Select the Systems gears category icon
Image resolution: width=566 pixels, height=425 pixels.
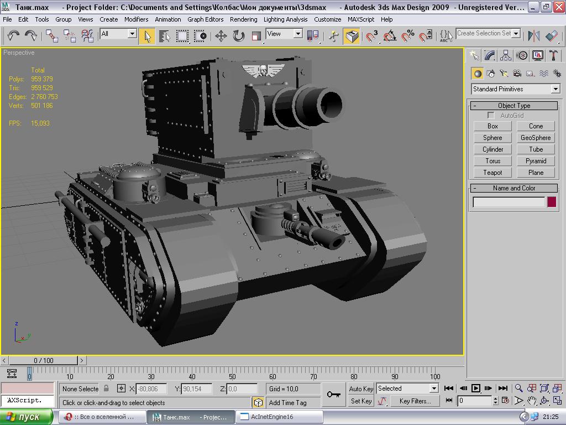point(557,74)
